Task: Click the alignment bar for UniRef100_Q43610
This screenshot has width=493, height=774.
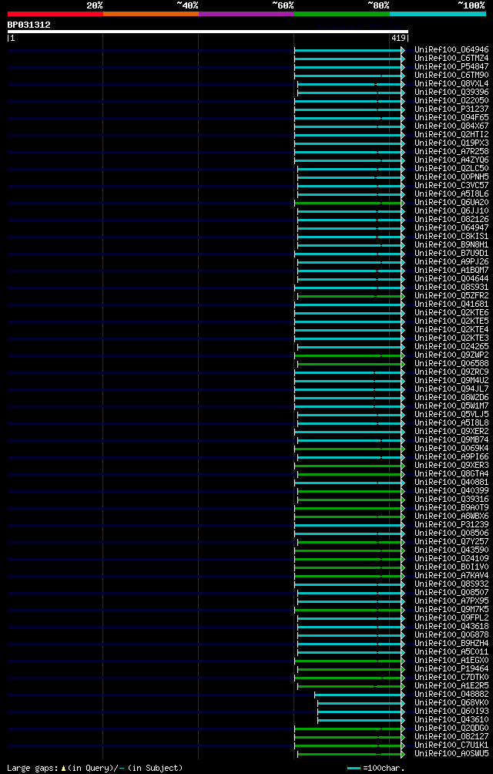Action: [360, 721]
